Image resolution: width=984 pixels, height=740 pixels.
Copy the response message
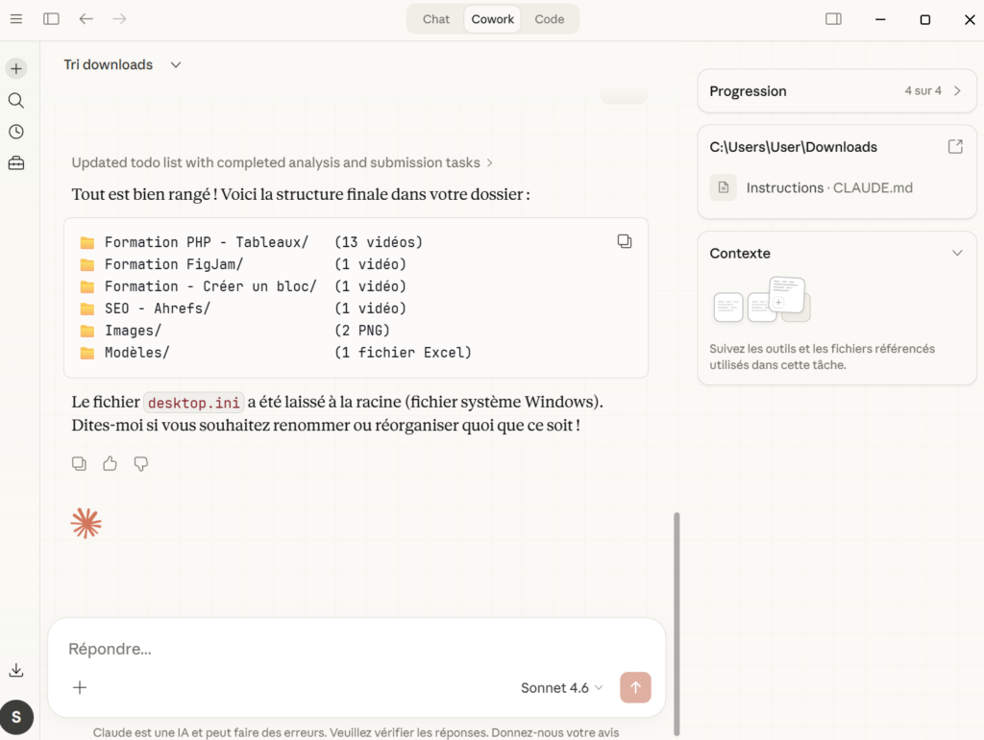80,464
